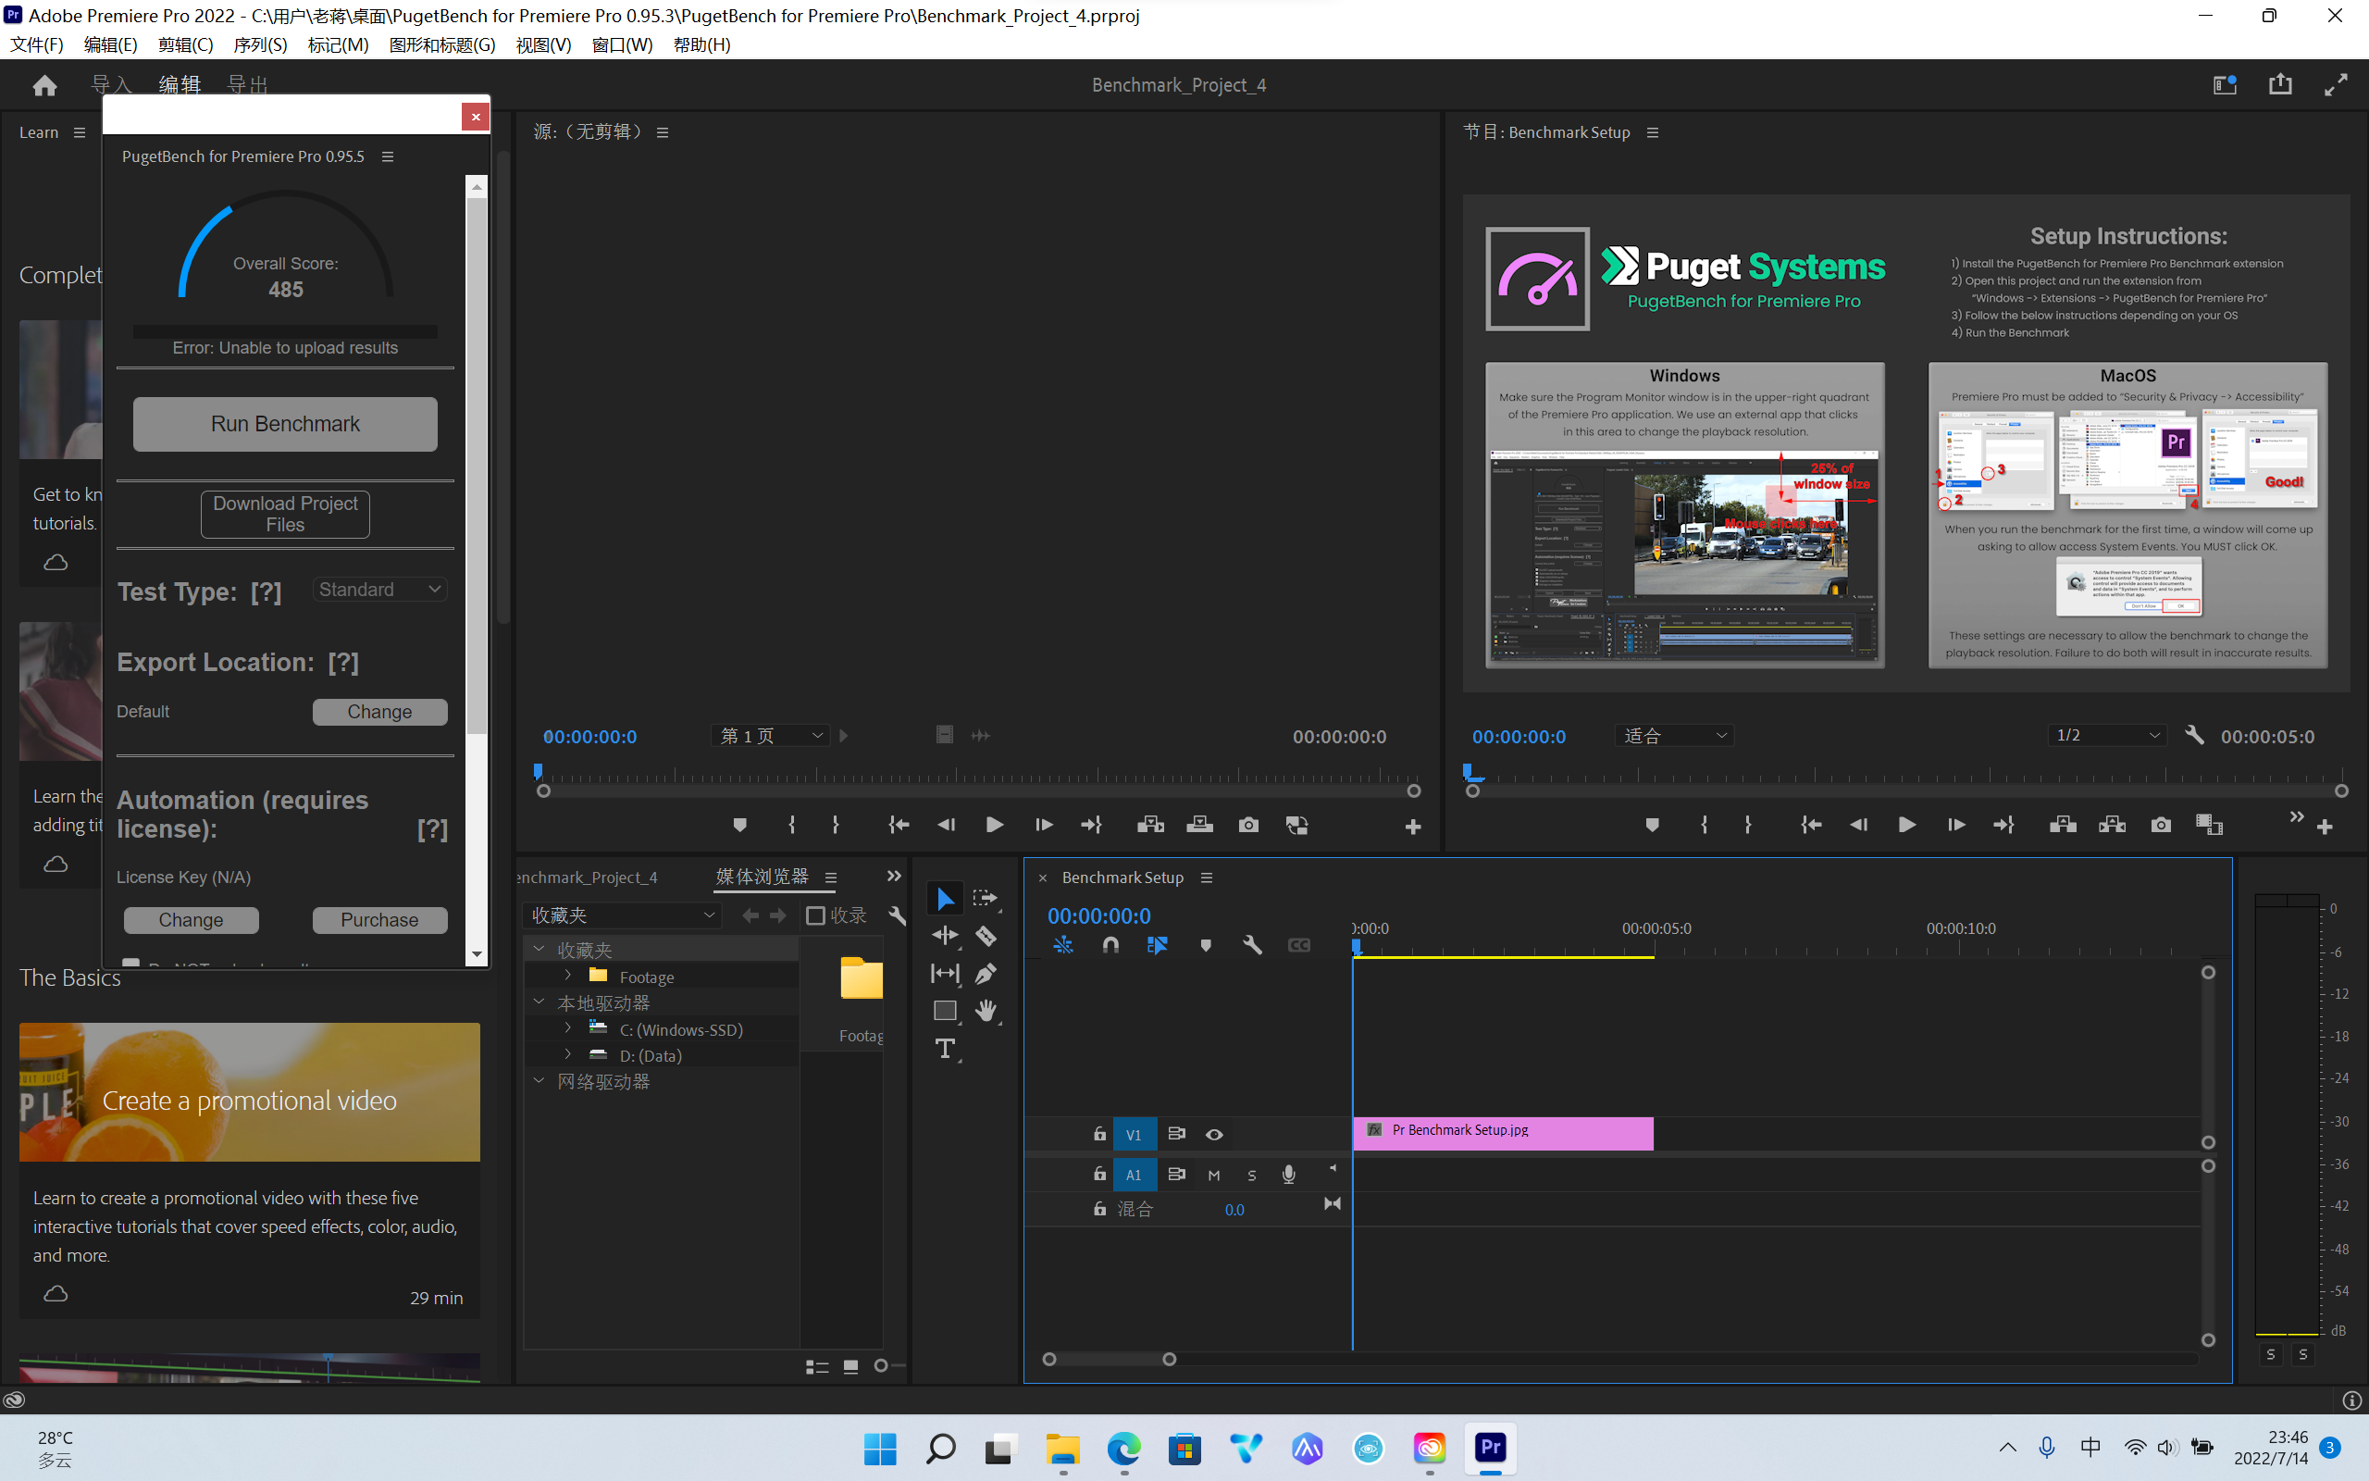Click Extract button in Program Monitor
The height and width of the screenshot is (1481, 2369).
pos(2112,825)
